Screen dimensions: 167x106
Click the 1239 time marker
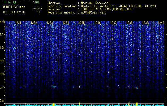point(145,23)
